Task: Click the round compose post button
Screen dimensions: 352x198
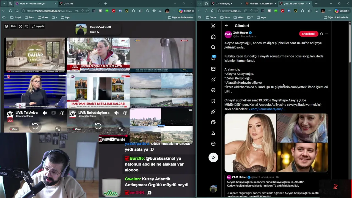Action: click(x=213, y=157)
